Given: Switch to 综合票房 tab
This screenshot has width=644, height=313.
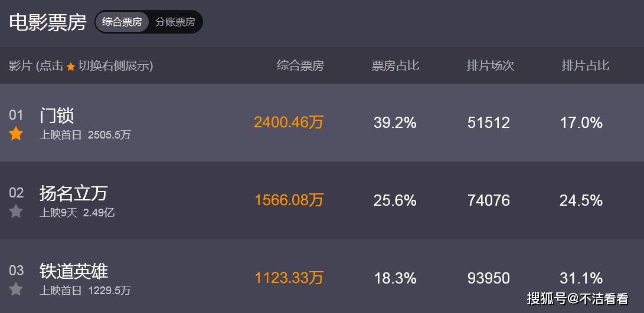Looking at the screenshot, I should point(122,22).
